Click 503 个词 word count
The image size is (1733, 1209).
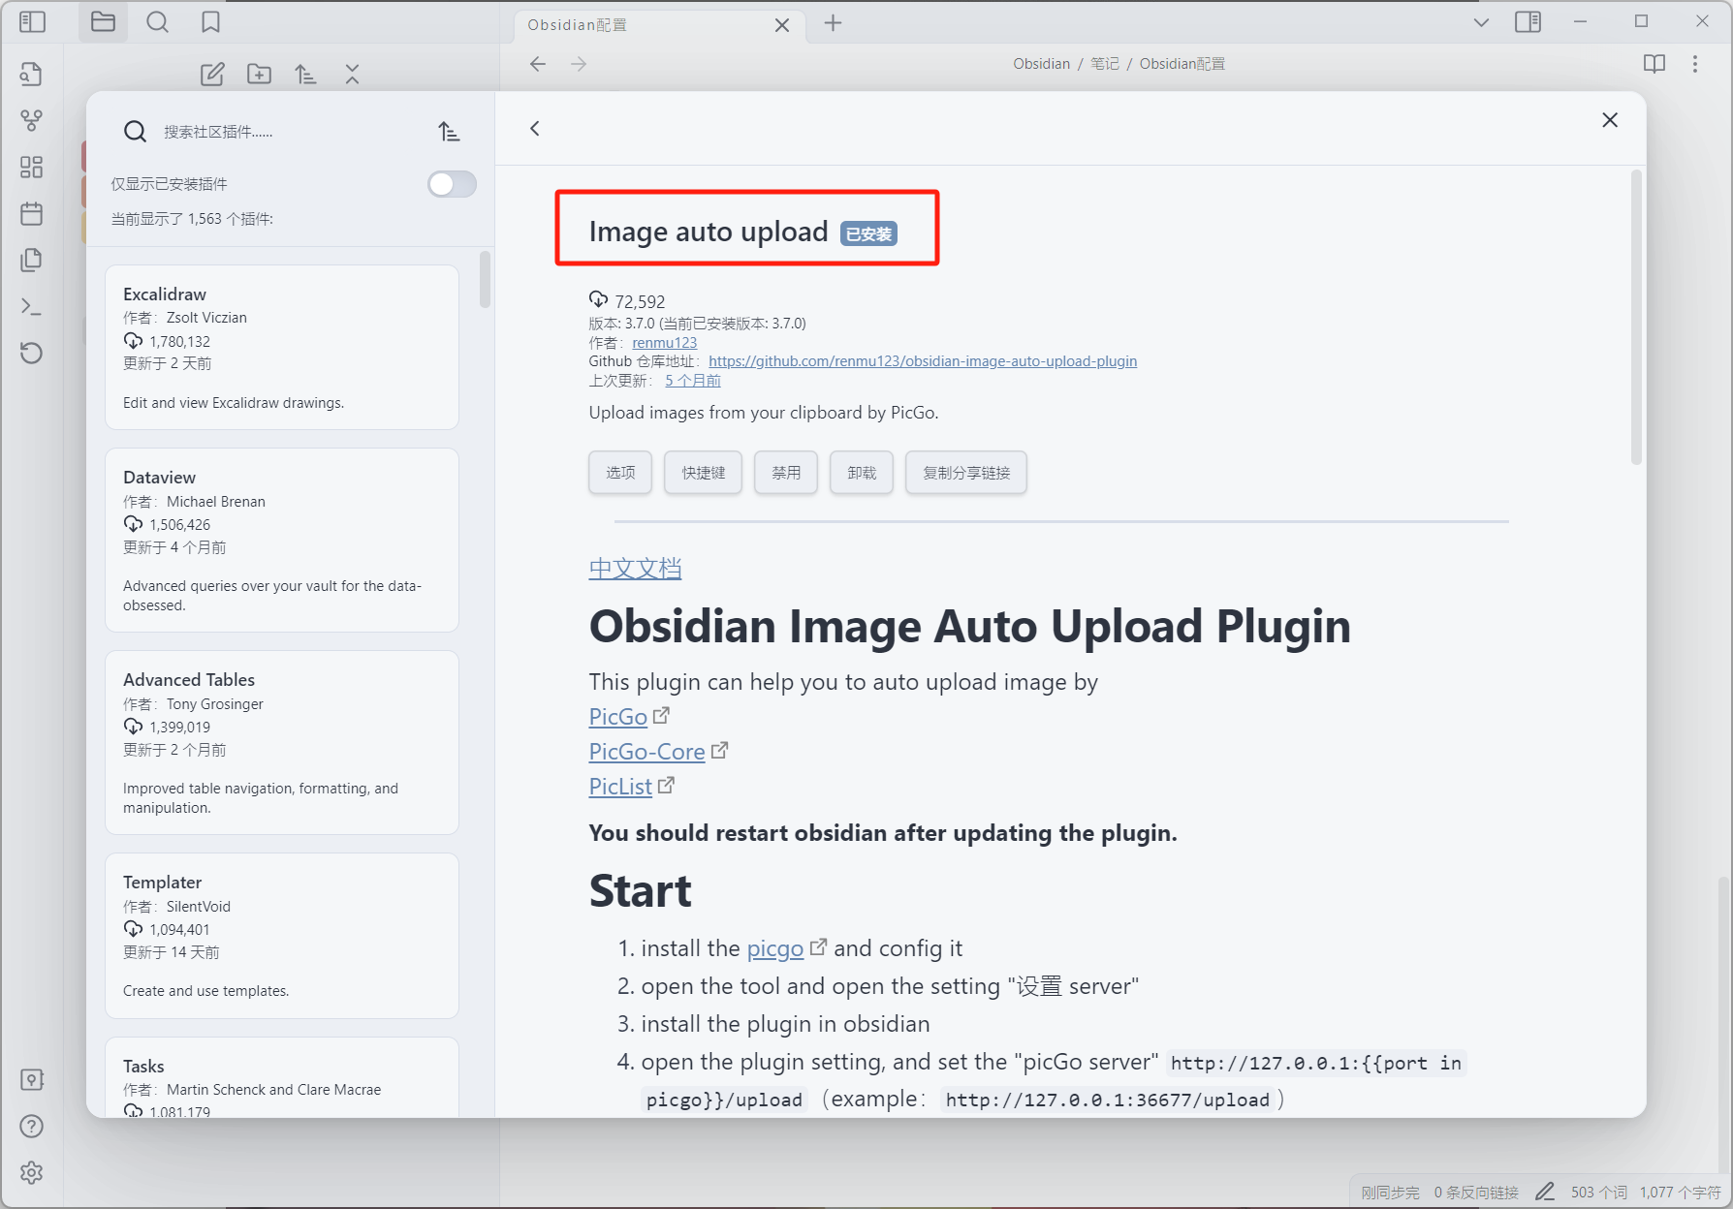click(x=1599, y=1193)
